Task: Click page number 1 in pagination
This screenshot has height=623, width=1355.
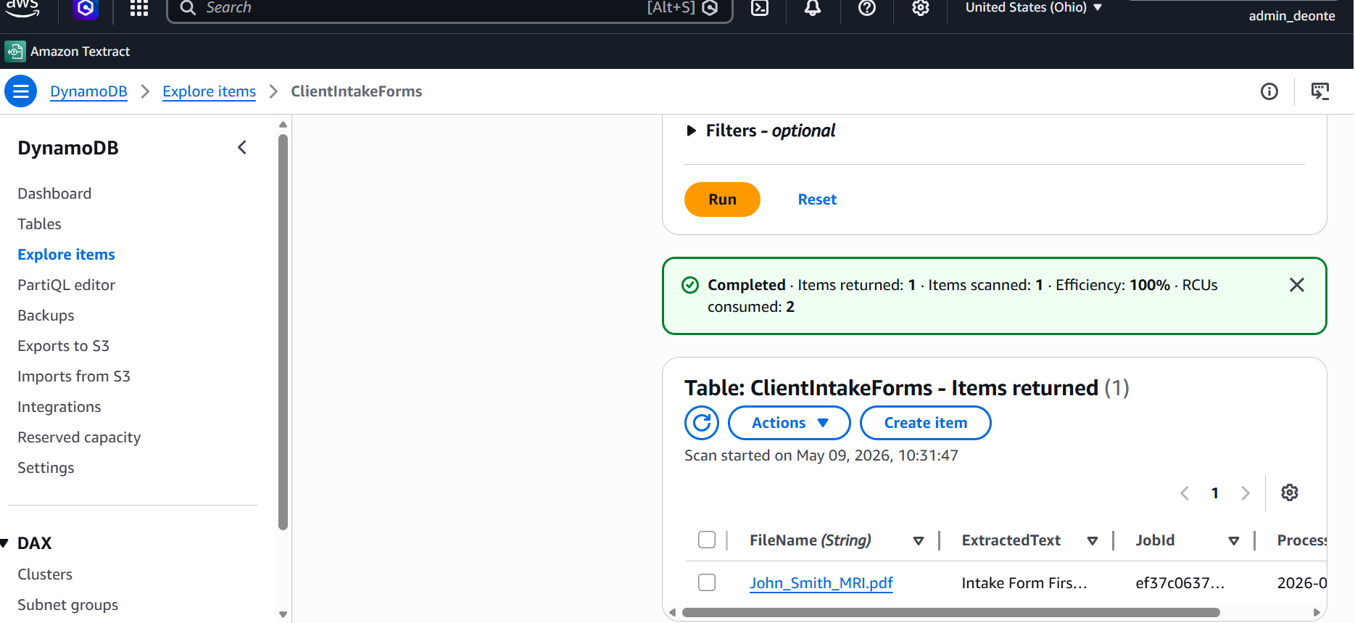Action: pyautogui.click(x=1215, y=493)
